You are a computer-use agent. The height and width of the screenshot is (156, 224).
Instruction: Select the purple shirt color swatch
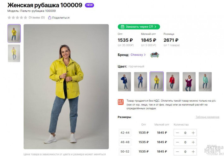click(x=189, y=82)
